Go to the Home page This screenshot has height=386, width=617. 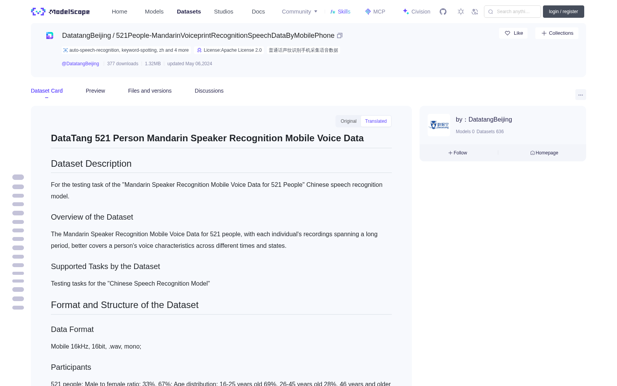120,12
